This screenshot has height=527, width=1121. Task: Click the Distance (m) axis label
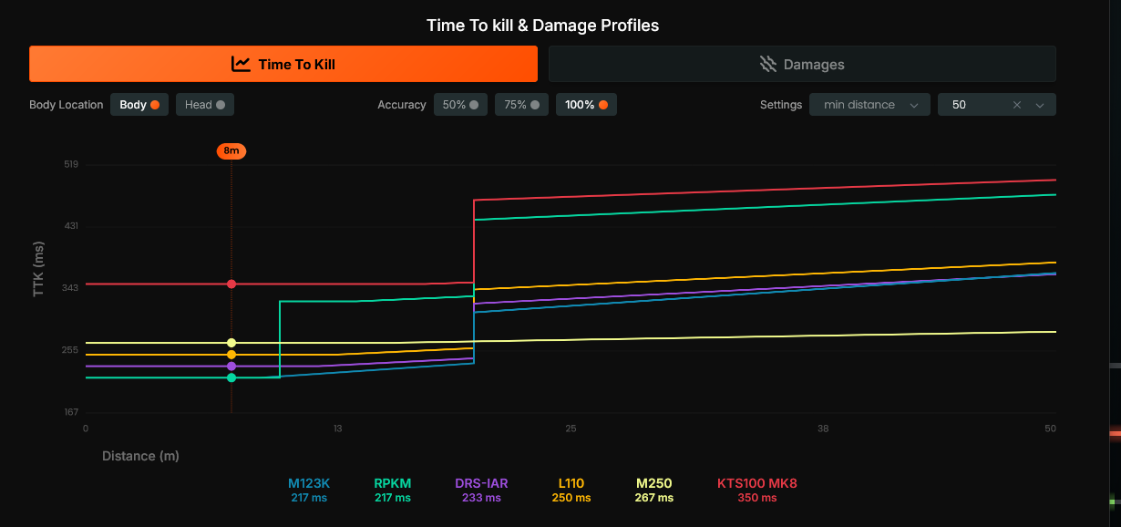(x=140, y=455)
